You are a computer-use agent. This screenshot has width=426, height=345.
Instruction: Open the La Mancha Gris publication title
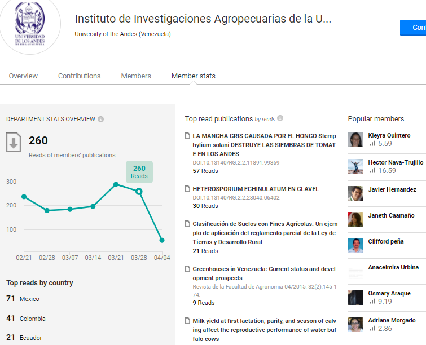point(265,145)
